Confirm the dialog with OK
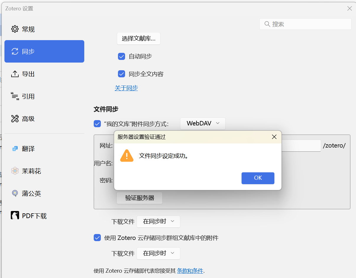The width and height of the screenshot is (356, 278). 258,178
